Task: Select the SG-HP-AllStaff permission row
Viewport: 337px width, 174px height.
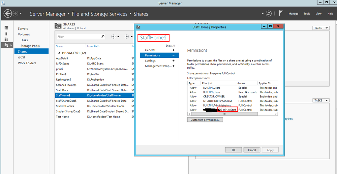Action: pos(233,110)
